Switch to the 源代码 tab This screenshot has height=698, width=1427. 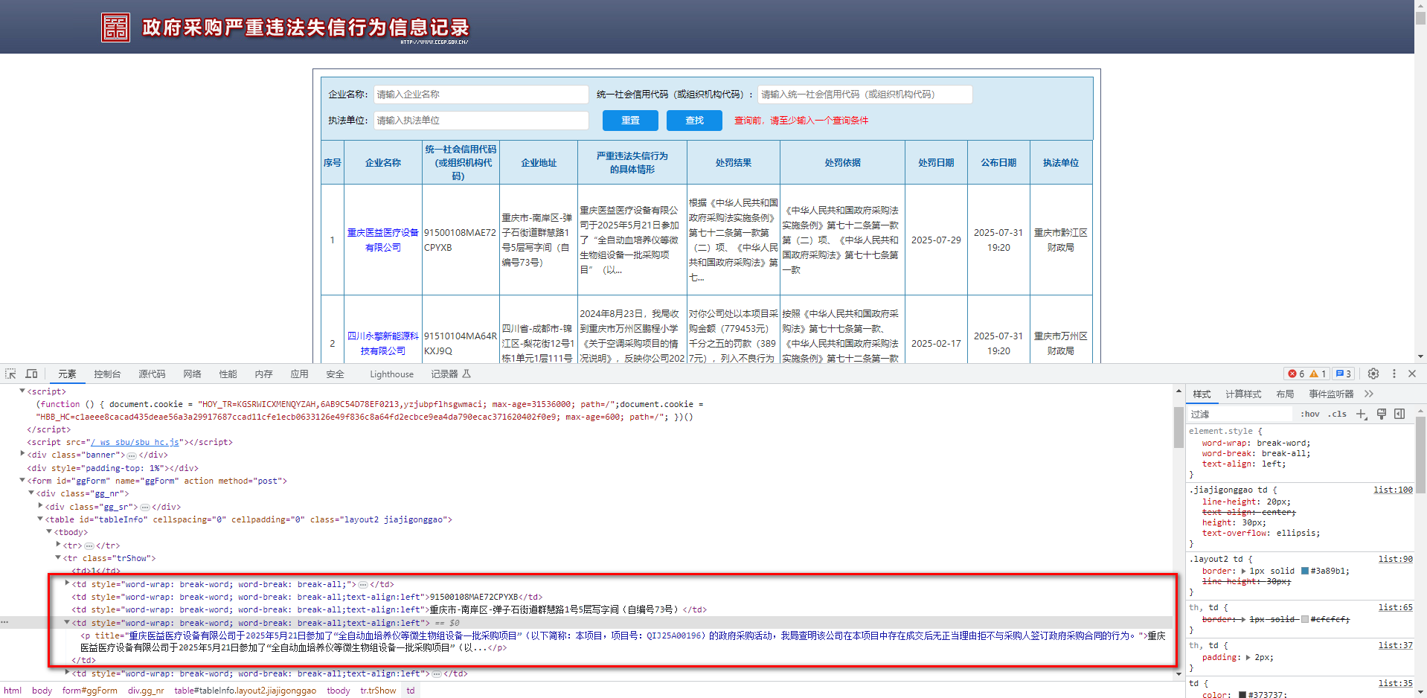pos(152,374)
